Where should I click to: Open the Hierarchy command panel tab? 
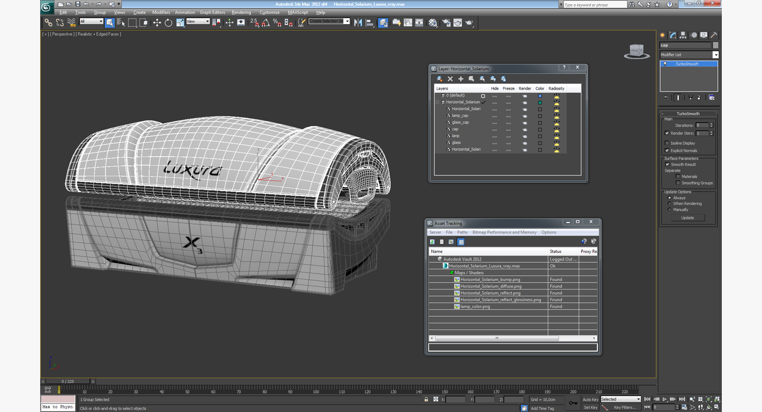[x=683, y=36]
